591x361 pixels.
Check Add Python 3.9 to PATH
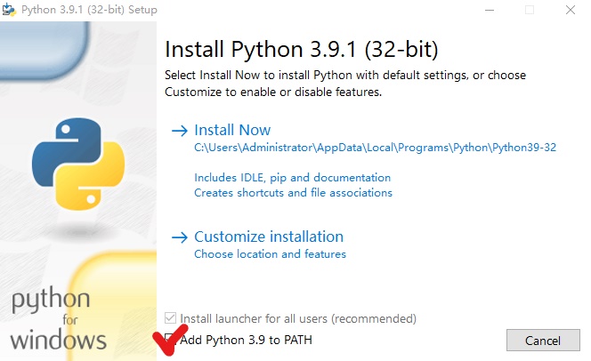pyautogui.click(x=170, y=339)
